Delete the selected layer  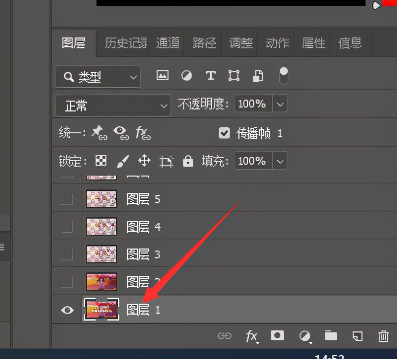tap(384, 336)
